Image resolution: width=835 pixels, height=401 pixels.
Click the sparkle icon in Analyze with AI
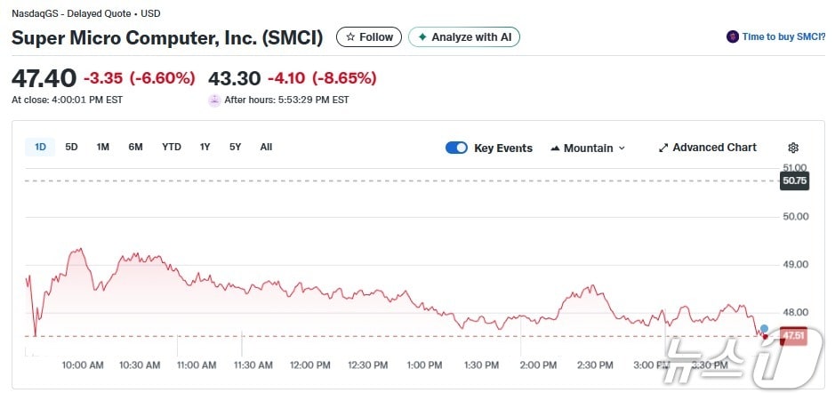coord(422,37)
